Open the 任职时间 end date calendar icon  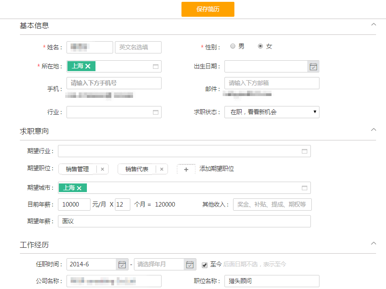click(190, 265)
